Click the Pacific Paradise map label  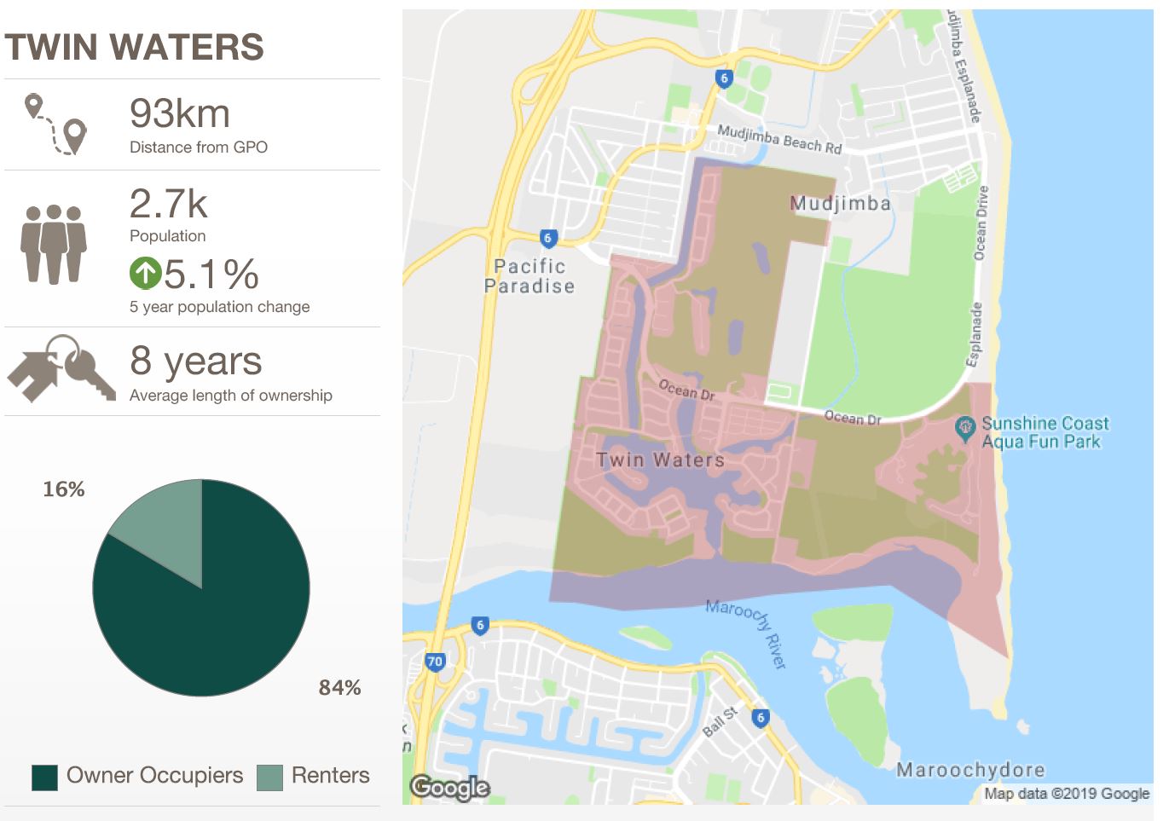pos(530,276)
